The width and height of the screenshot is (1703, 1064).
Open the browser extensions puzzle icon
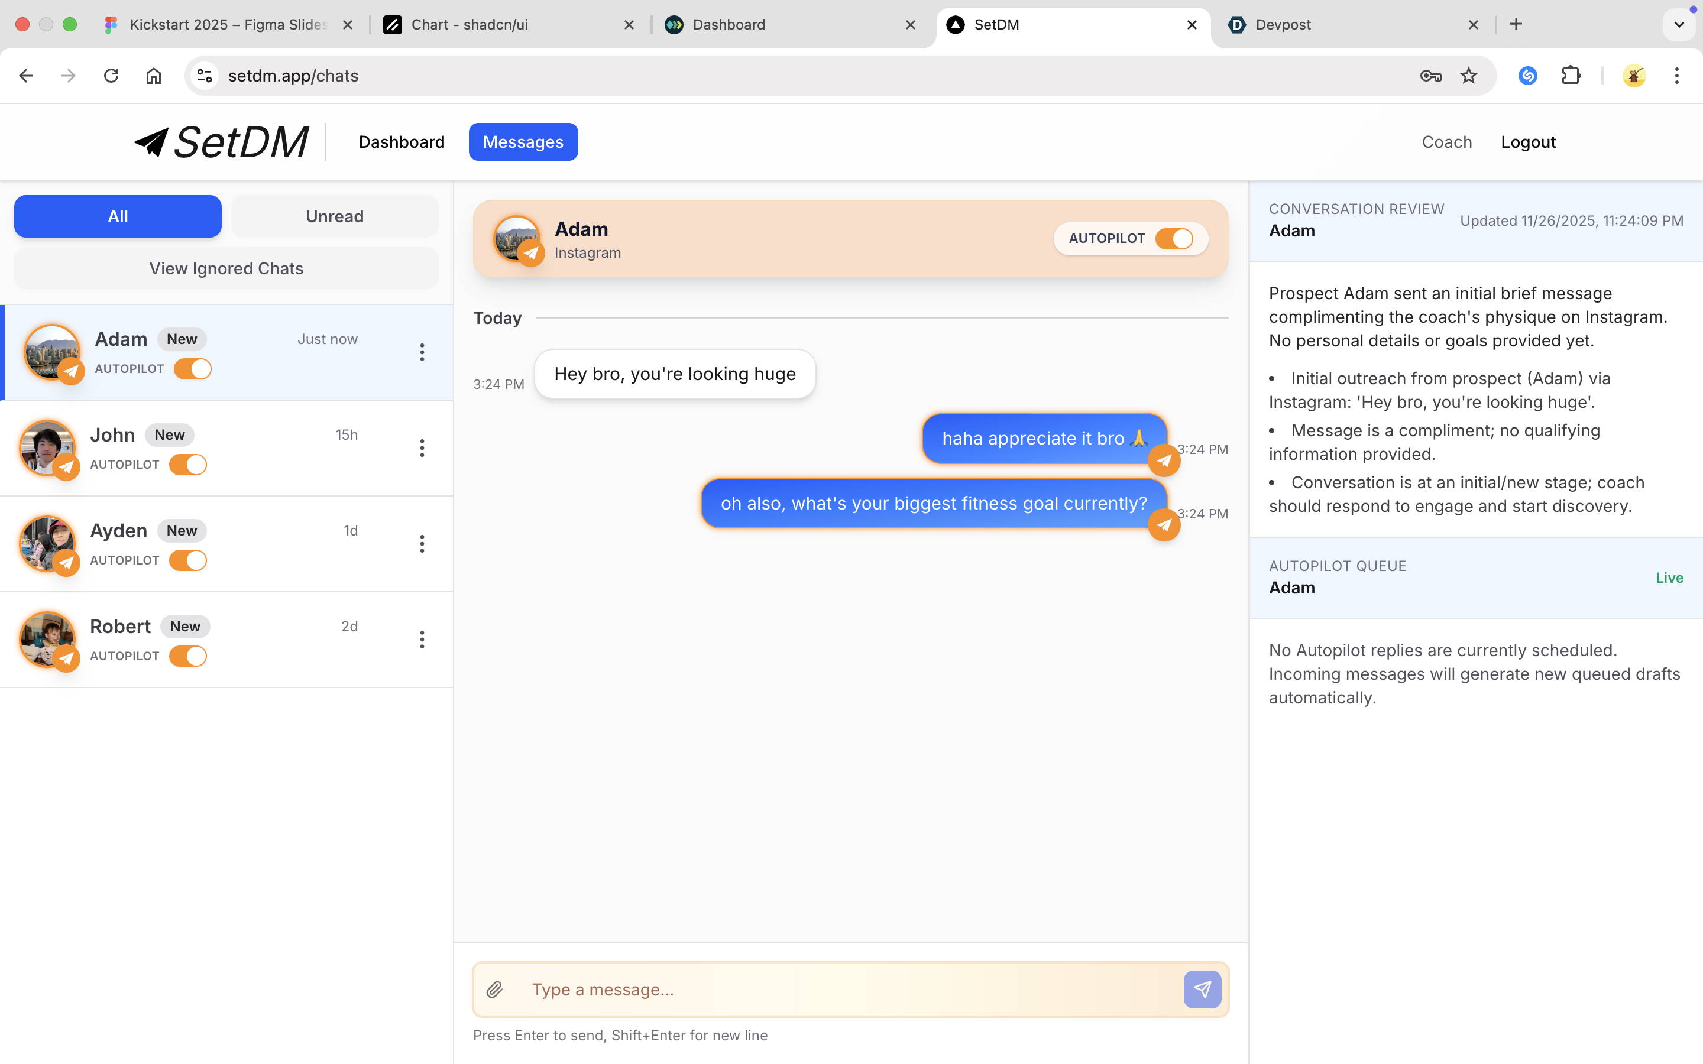click(1571, 76)
